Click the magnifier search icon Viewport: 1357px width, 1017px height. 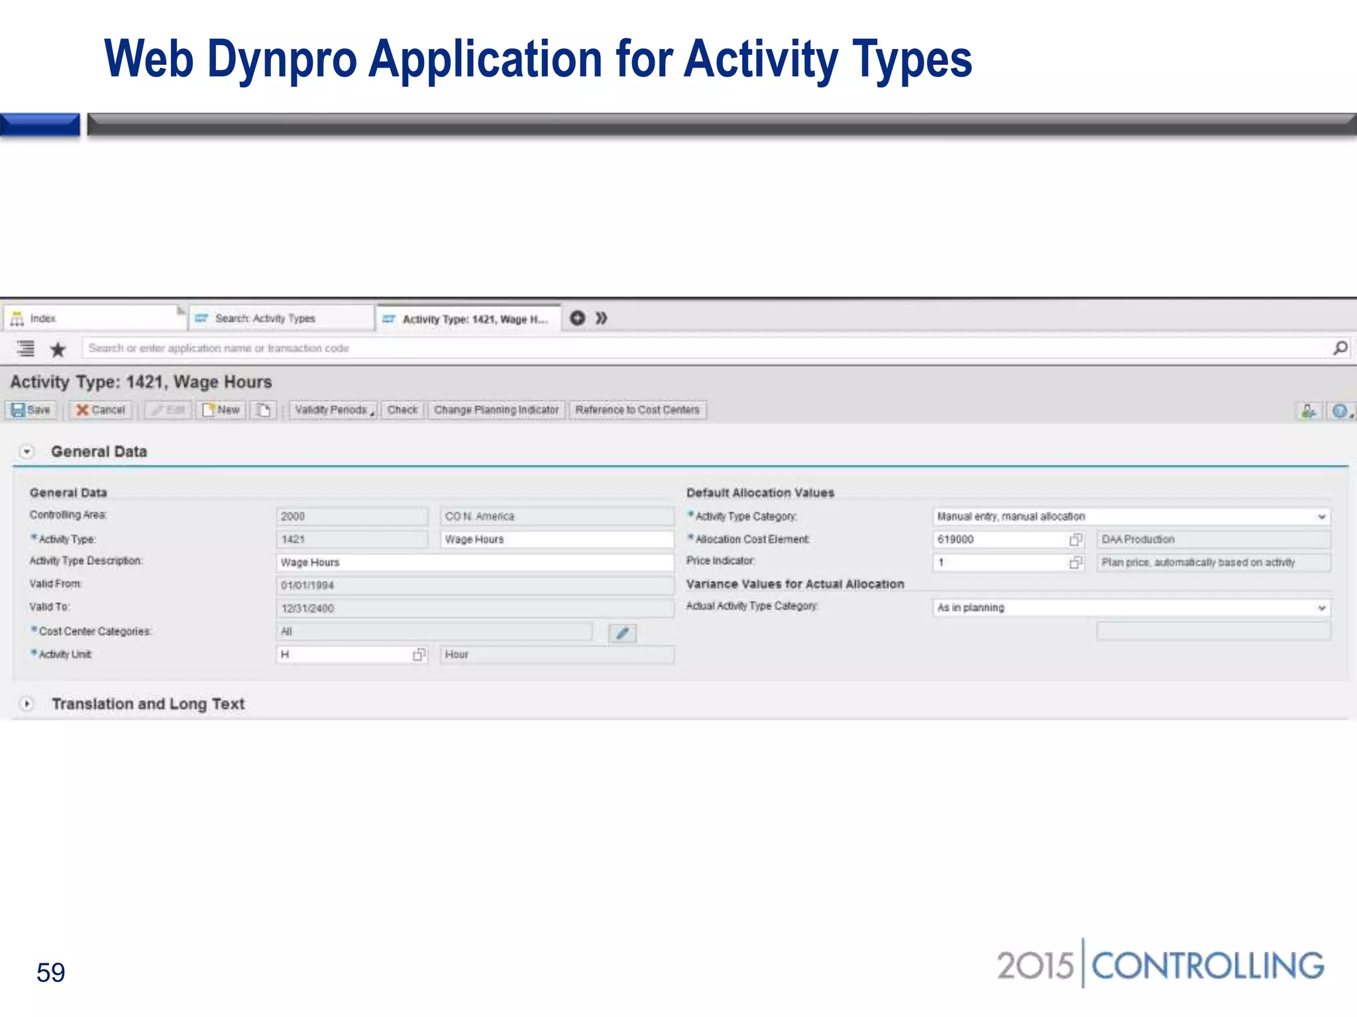[x=1340, y=348]
